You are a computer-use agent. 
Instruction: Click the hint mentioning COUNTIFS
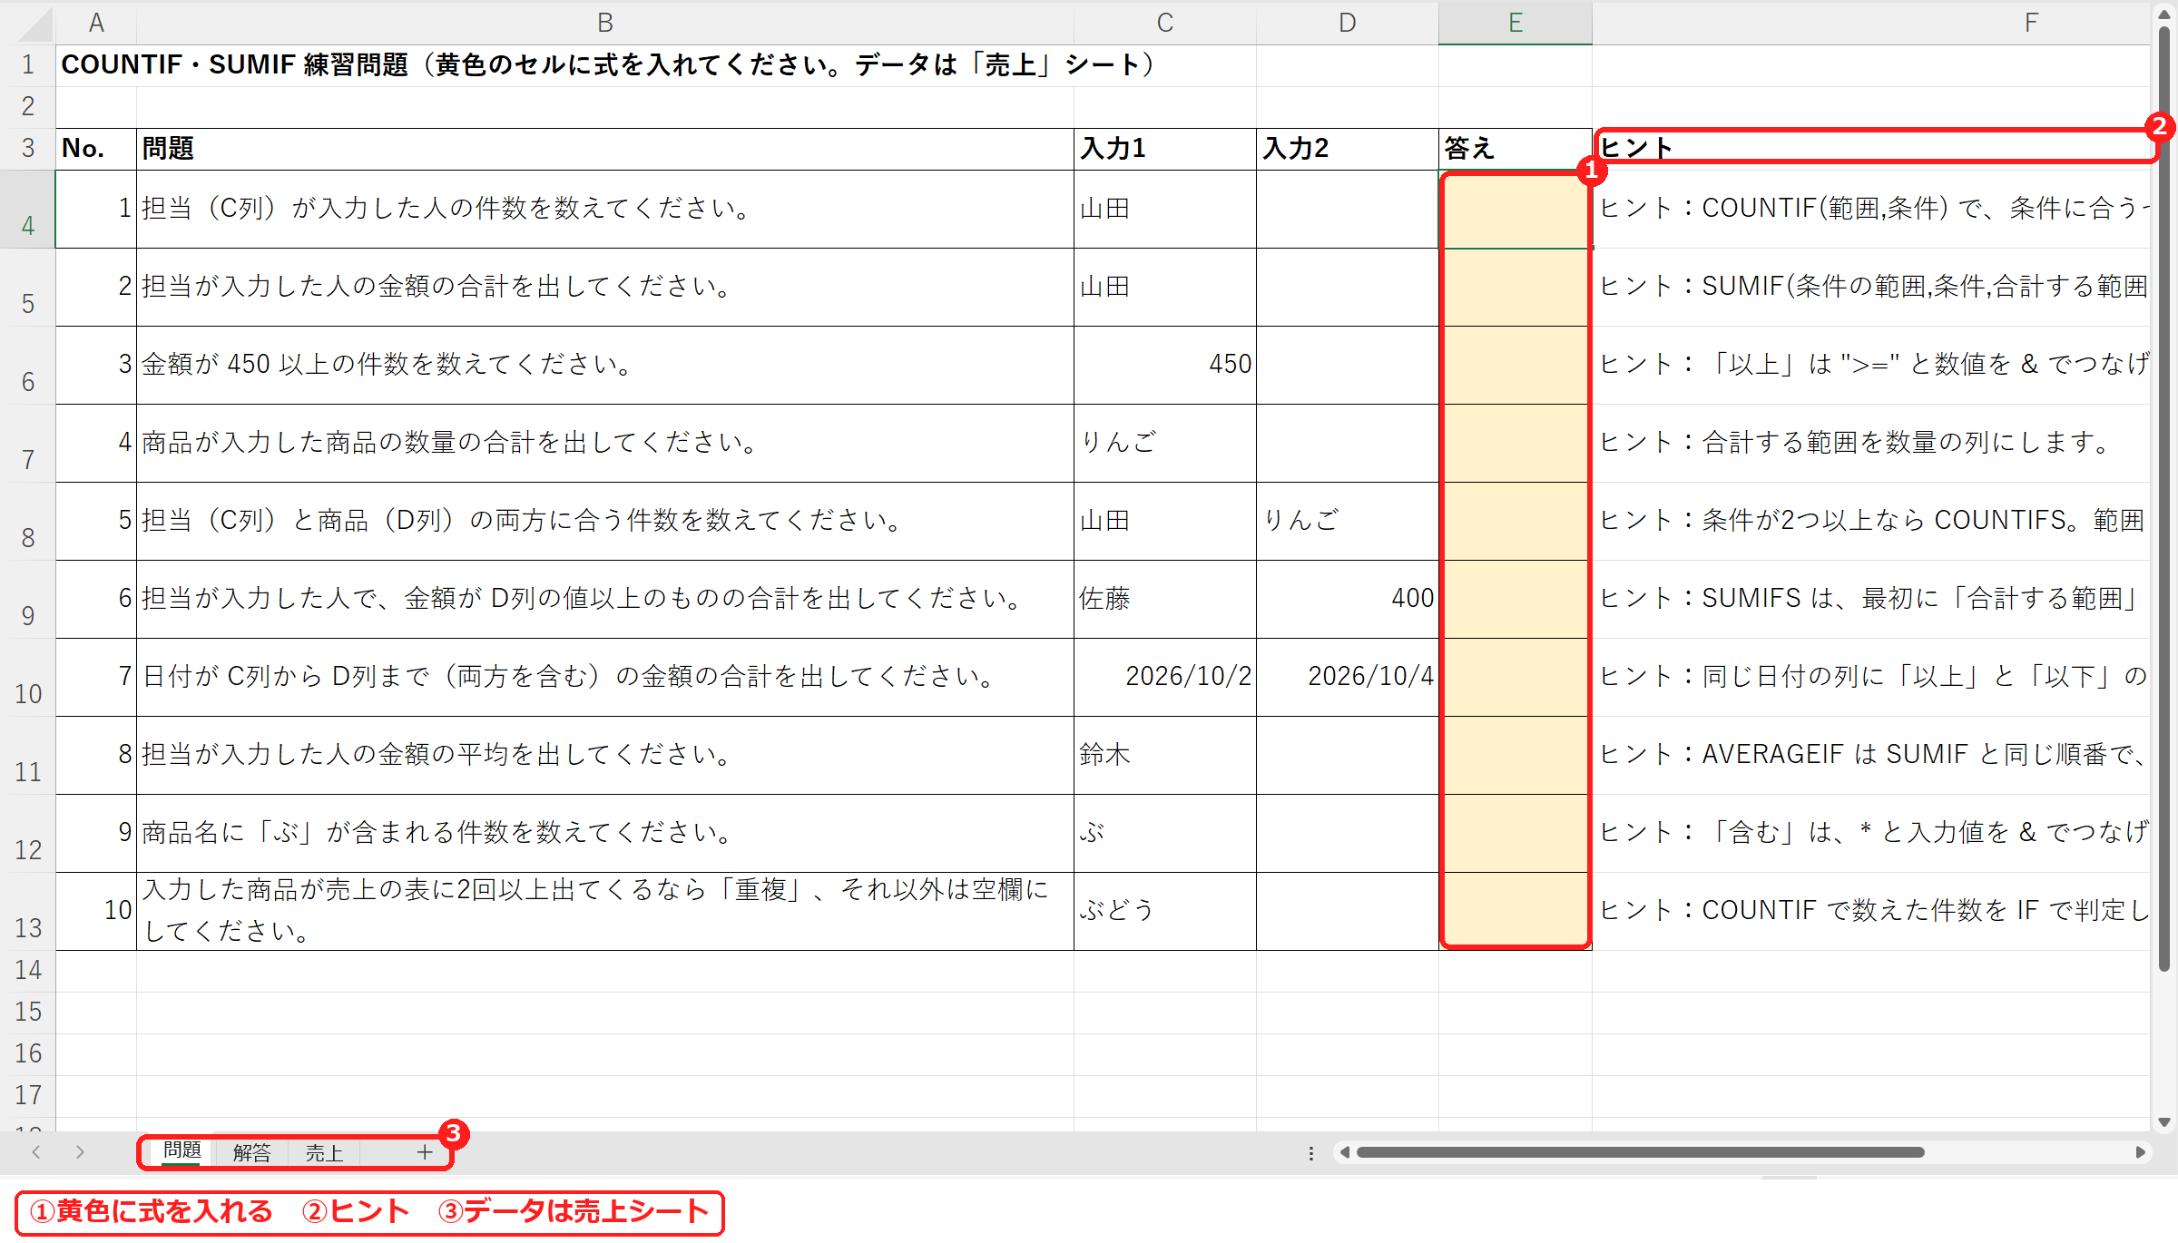tap(1870, 522)
